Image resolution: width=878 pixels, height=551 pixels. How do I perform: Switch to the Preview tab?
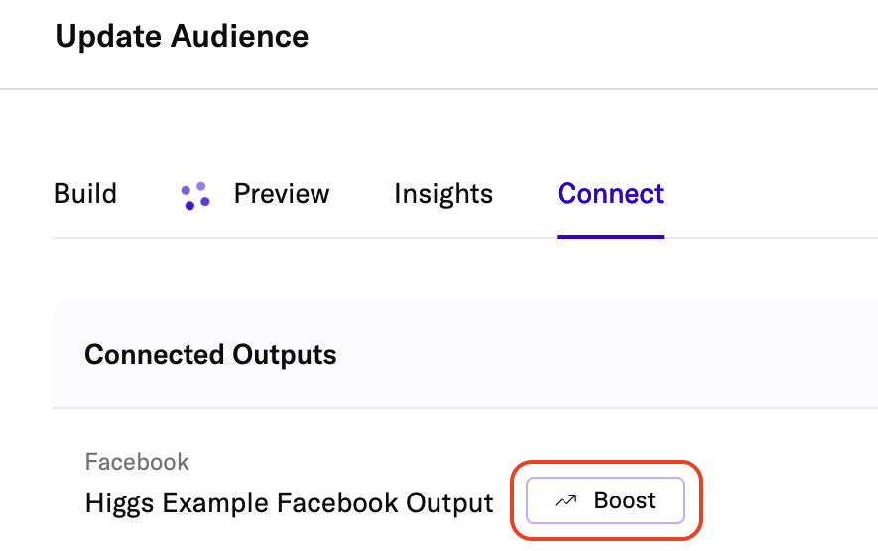(282, 193)
